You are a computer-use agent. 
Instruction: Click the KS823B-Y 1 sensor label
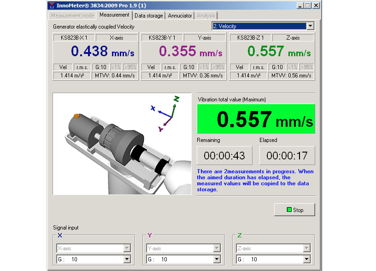[162, 38]
